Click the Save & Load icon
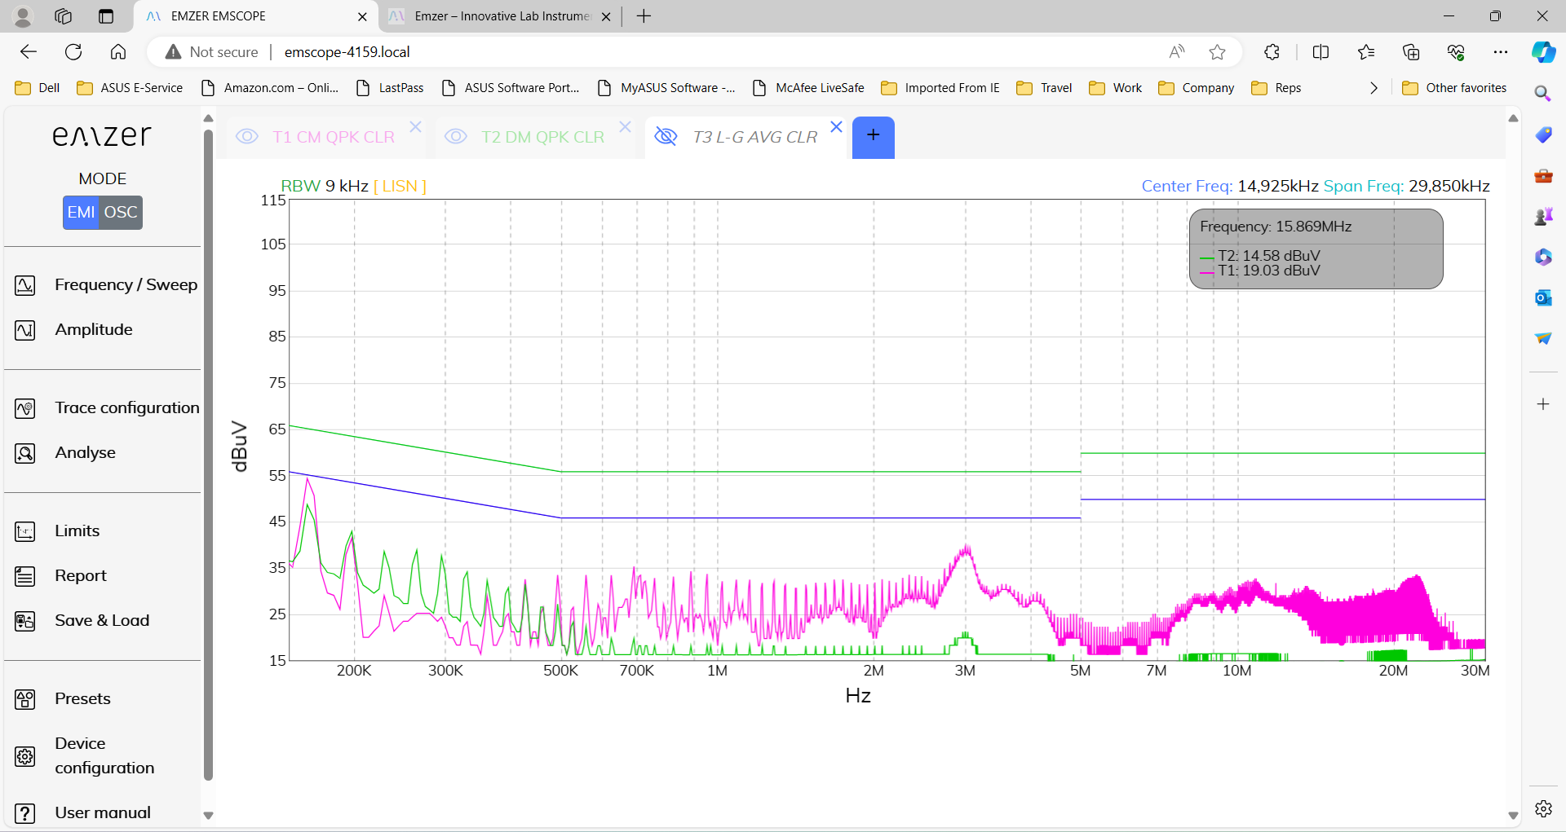1566x832 pixels. pos(25,621)
